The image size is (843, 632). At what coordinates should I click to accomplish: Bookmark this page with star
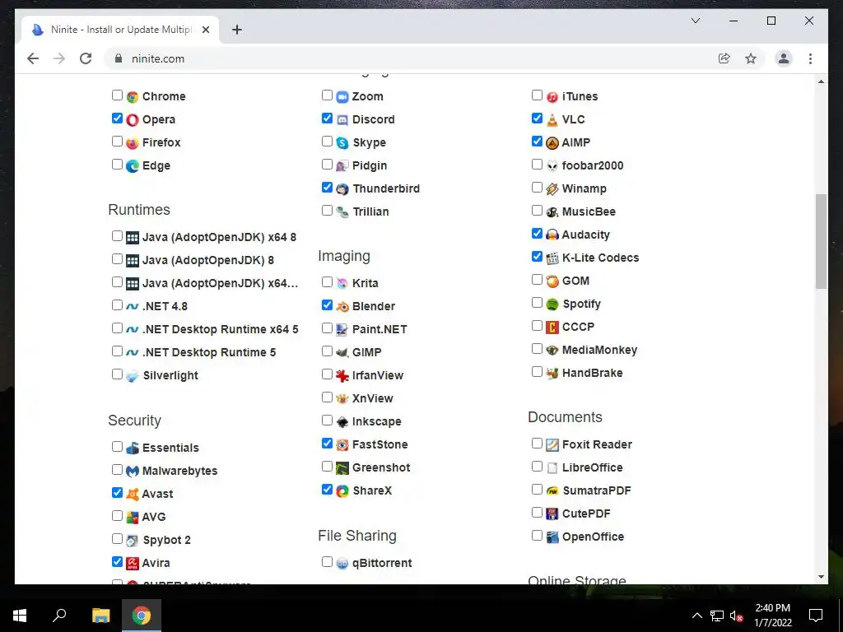coord(751,58)
